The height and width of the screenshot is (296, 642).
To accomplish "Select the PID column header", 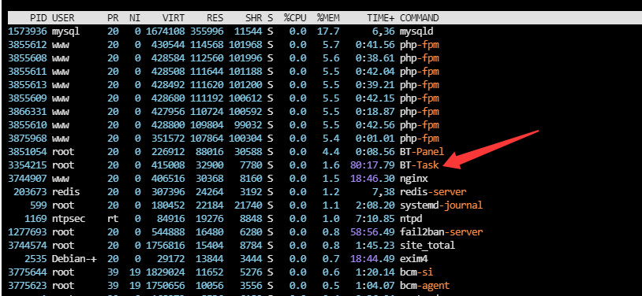I will click(x=39, y=18).
